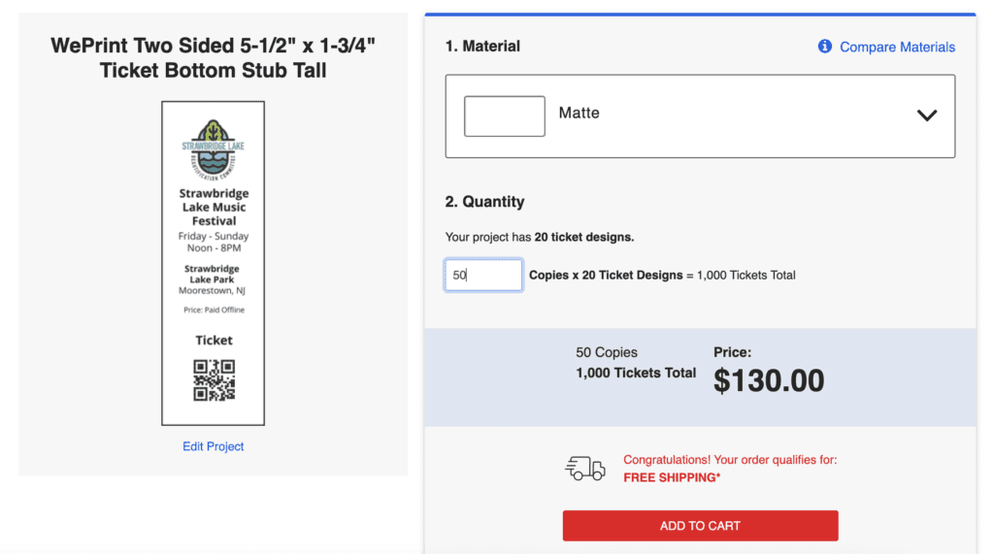Click the "20 ticket designs" project note
Image resolution: width=994 pixels, height=554 pixels.
coord(583,237)
